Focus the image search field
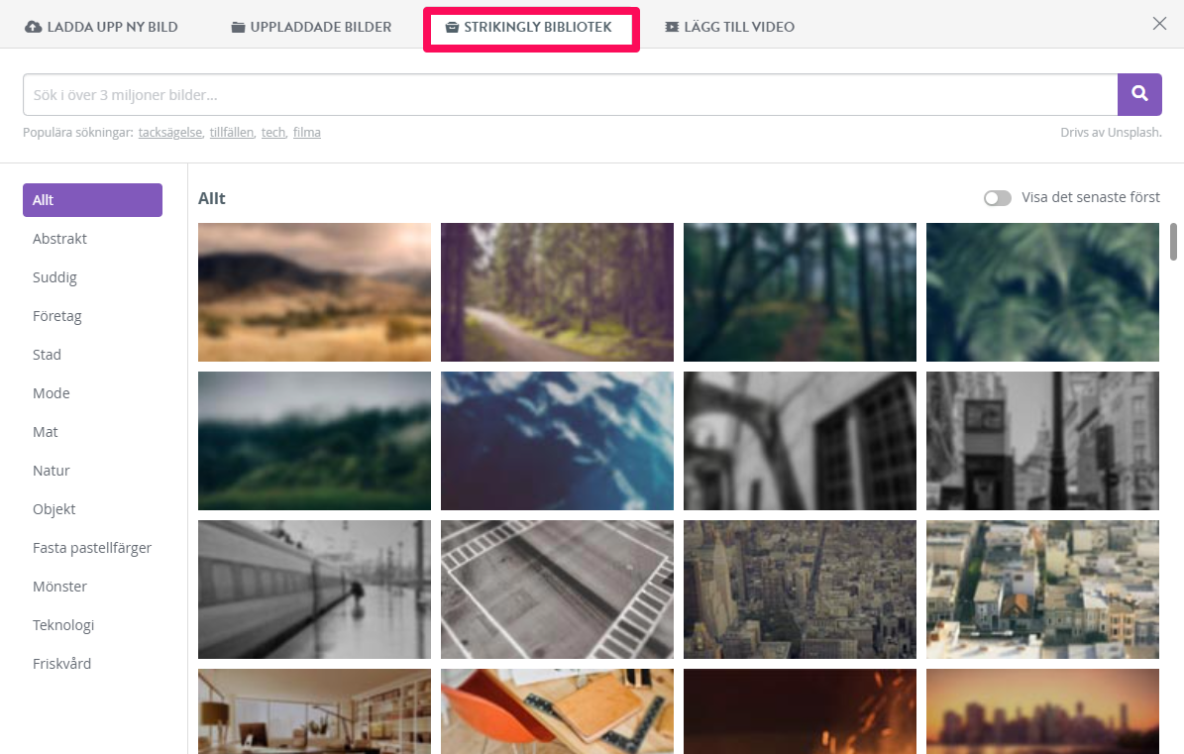The image size is (1184, 754). point(570,94)
